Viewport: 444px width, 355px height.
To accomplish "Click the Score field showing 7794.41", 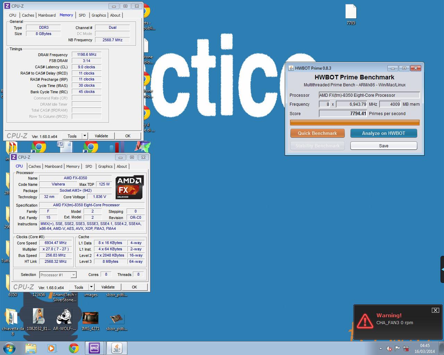I will [x=343, y=113].
